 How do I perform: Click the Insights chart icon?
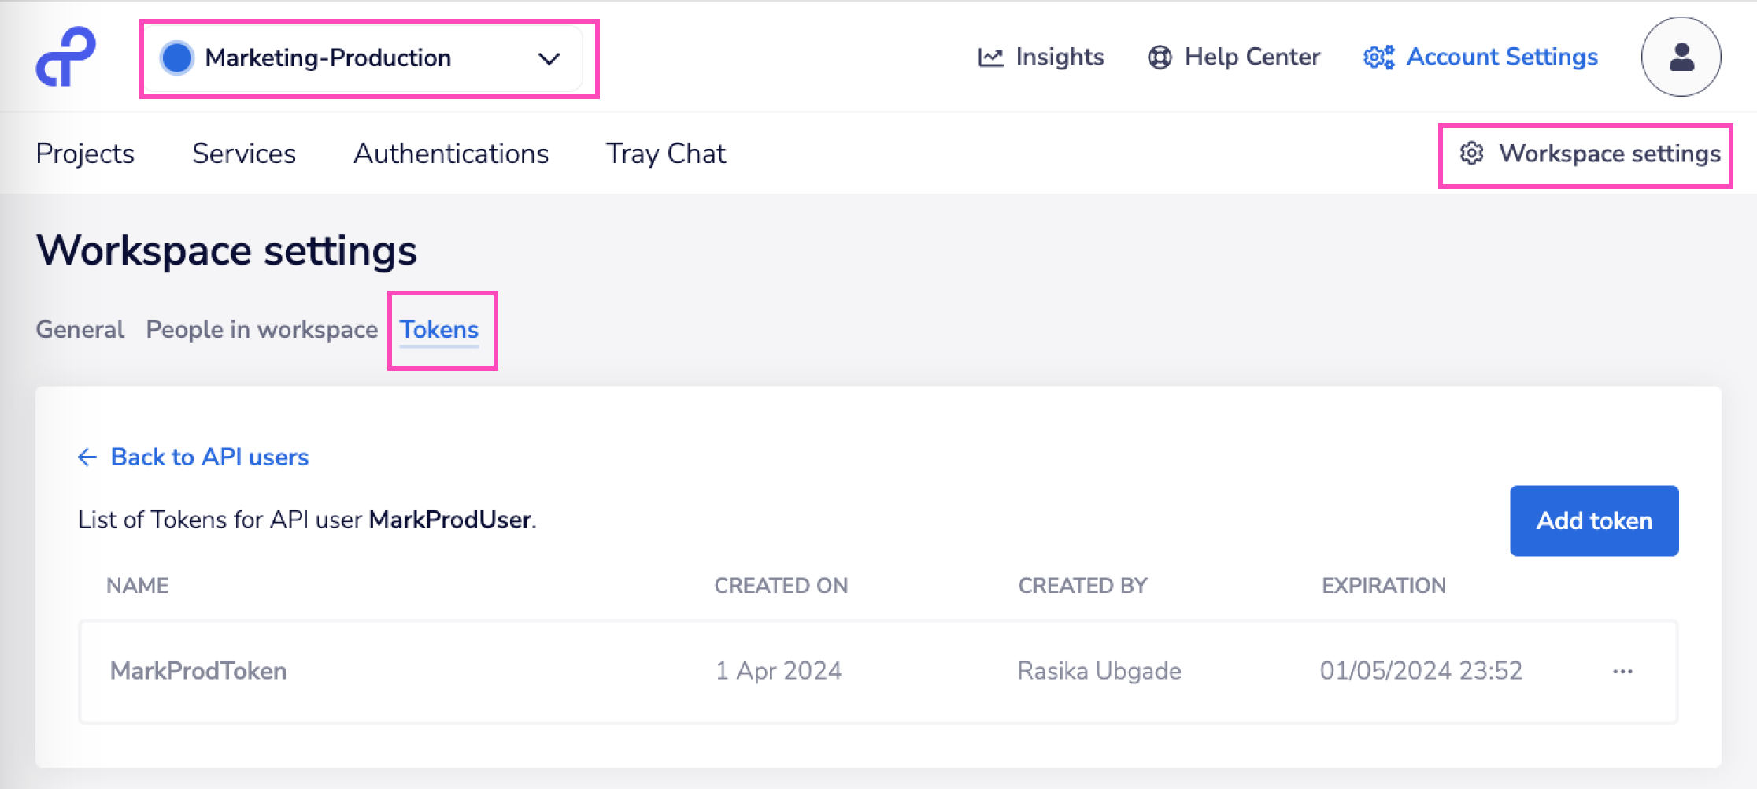click(x=990, y=57)
